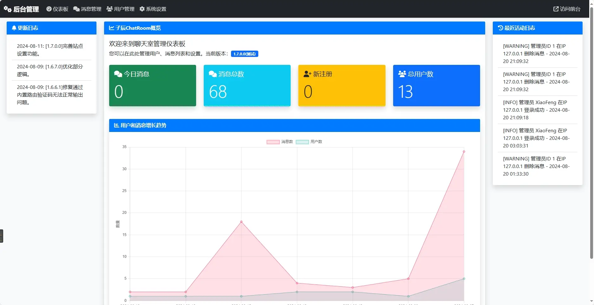Open 消息管理 in the top navigation

click(x=87, y=9)
